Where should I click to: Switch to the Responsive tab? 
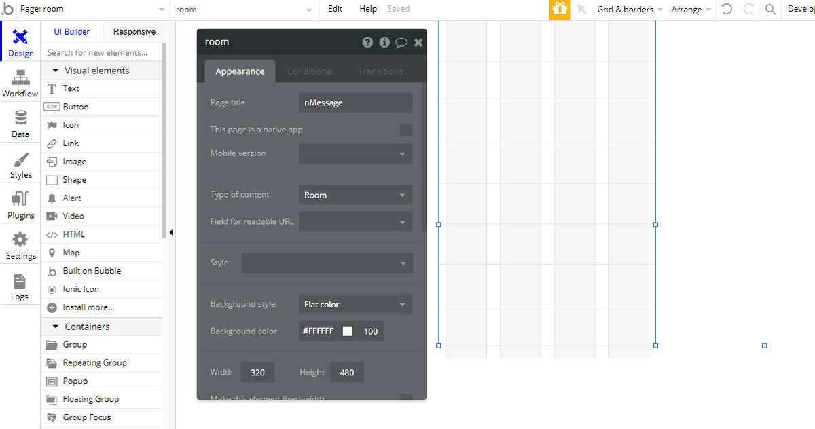click(134, 32)
